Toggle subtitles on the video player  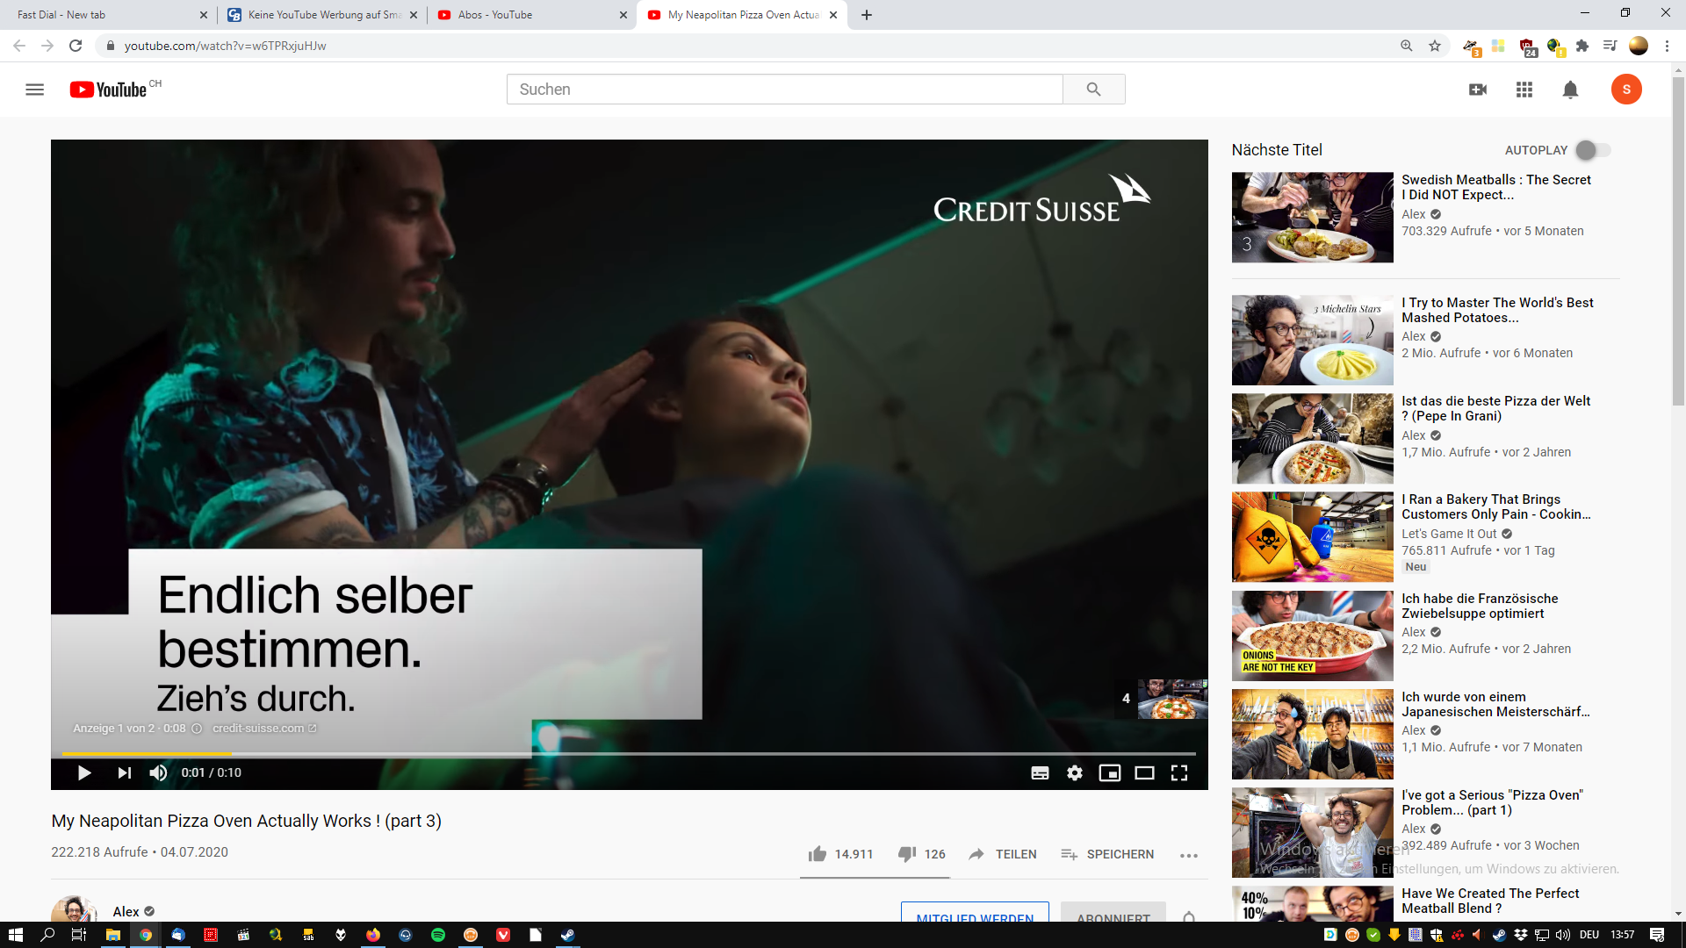coord(1040,773)
